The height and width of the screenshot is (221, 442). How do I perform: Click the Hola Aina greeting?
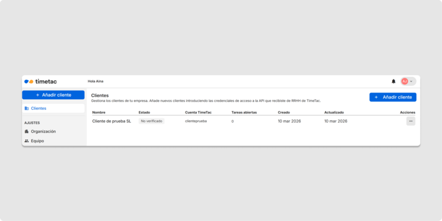[95, 81]
